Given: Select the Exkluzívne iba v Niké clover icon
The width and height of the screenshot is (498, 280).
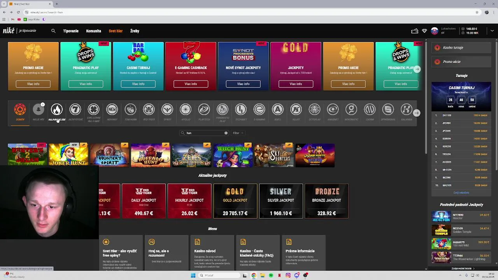Looking at the screenshot, I should point(93,113).
